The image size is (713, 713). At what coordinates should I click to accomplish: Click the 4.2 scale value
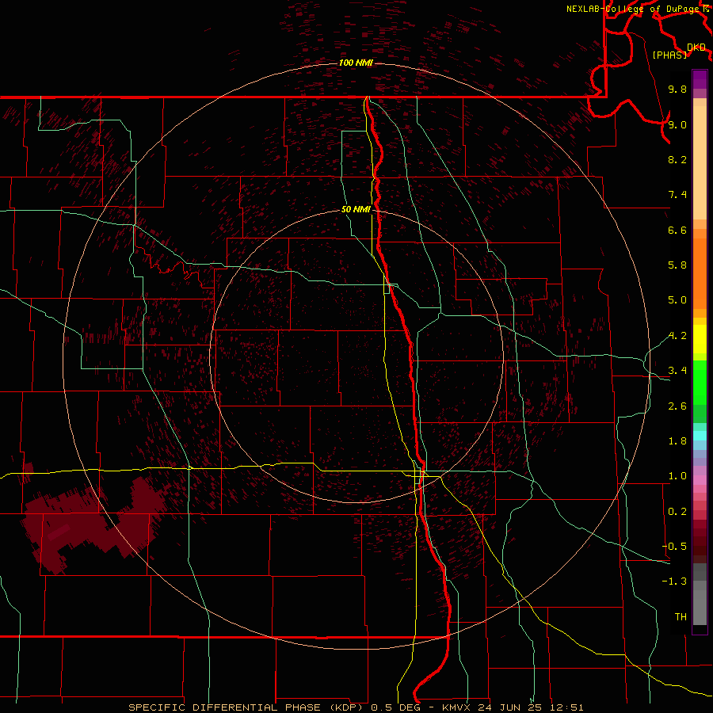677,336
